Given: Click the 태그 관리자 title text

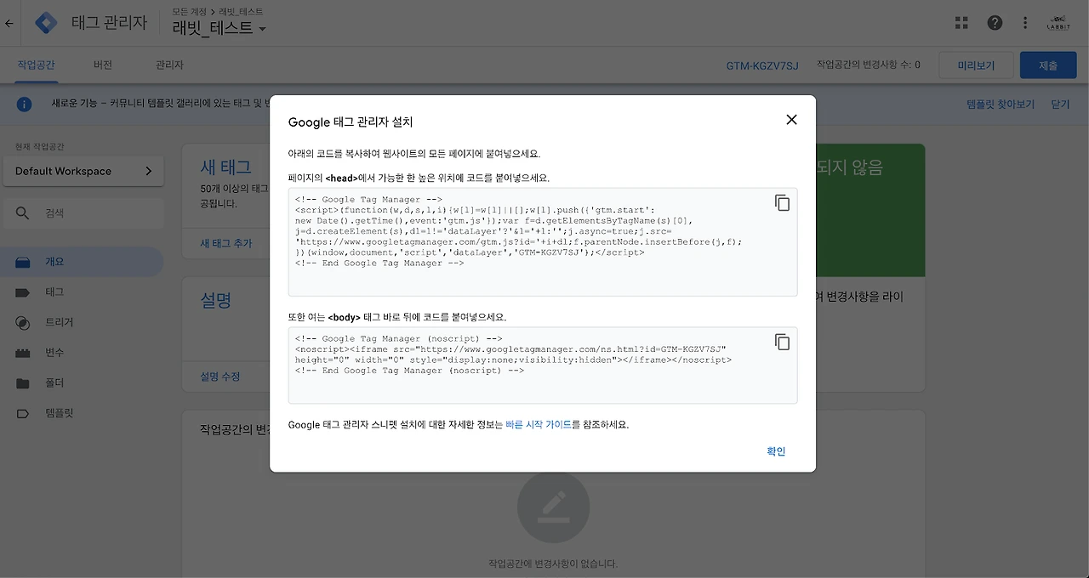Looking at the screenshot, I should pyautogui.click(x=107, y=23).
